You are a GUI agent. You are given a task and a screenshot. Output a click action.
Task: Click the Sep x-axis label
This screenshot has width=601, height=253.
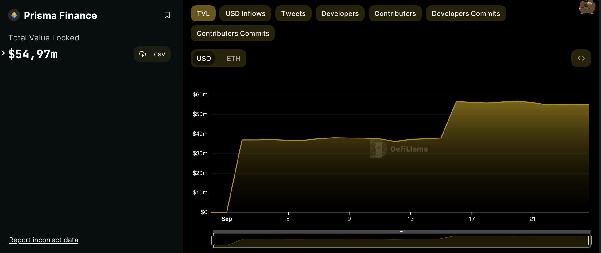(227, 219)
